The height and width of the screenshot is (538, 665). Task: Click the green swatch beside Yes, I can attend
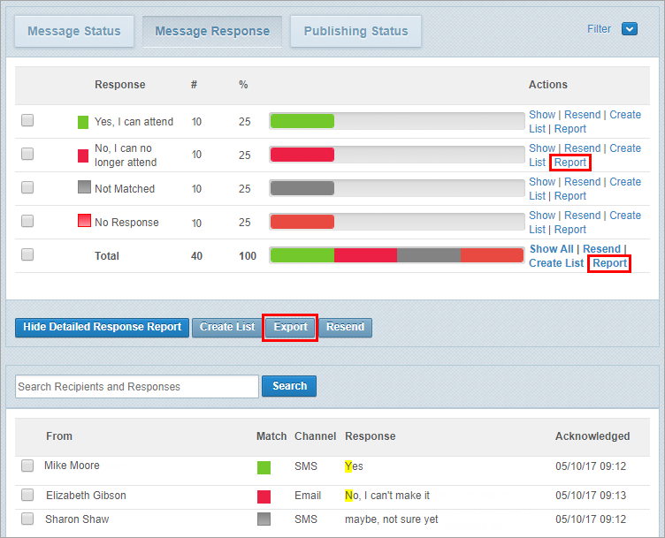[x=83, y=122]
